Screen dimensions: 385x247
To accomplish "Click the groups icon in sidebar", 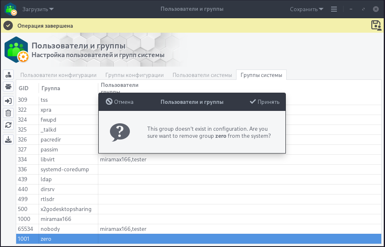I will pyautogui.click(x=8, y=86).
